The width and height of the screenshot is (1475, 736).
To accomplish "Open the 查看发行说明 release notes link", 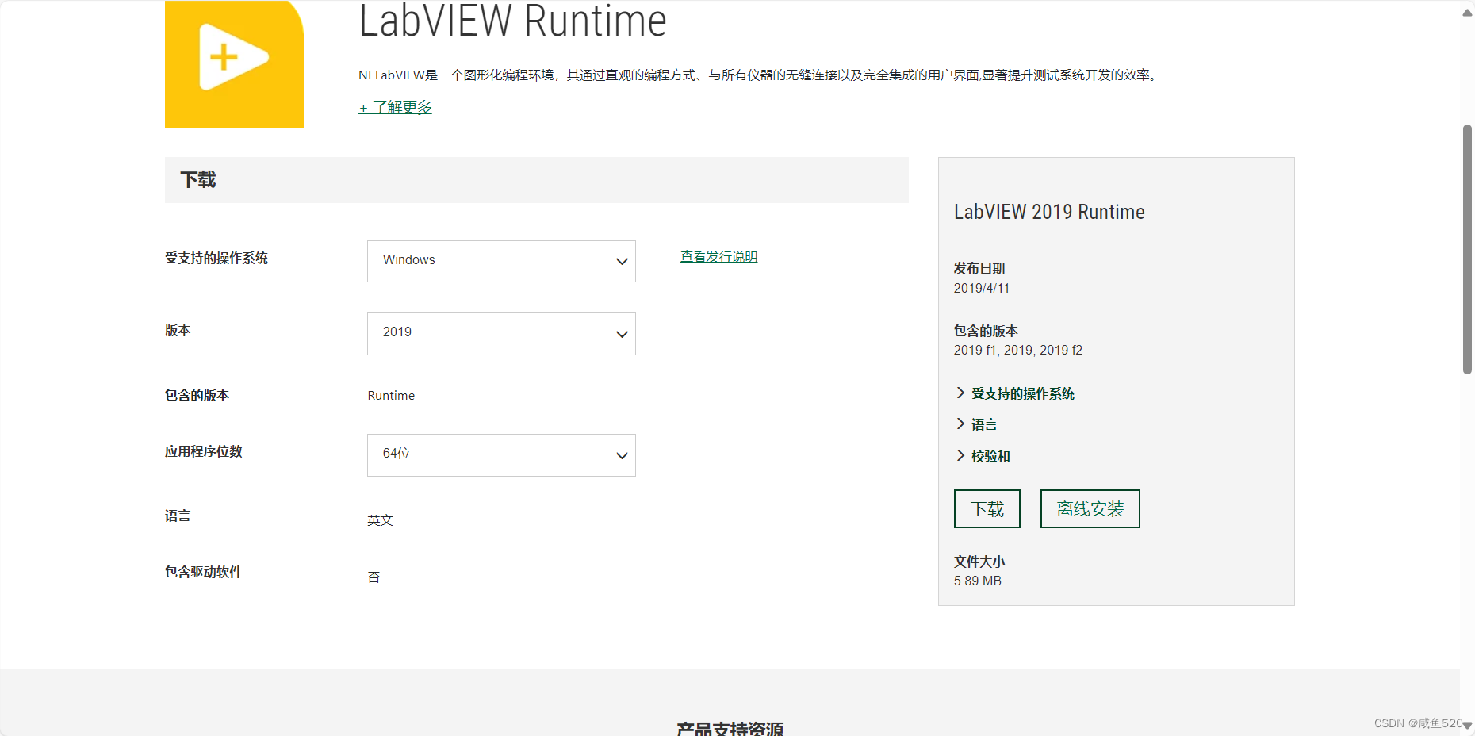I will tap(718, 257).
